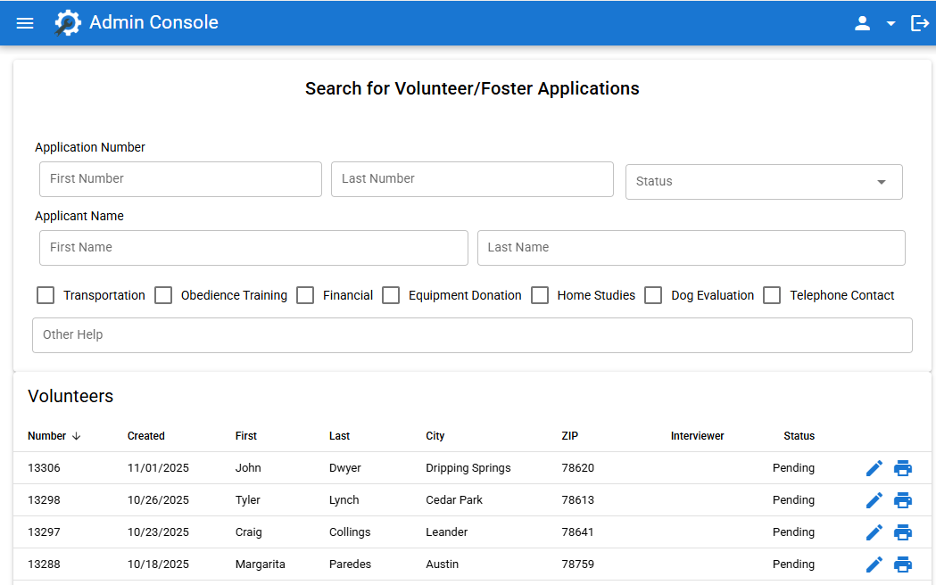Click the logout icon
Screen dimensions: 936x585
click(920, 23)
